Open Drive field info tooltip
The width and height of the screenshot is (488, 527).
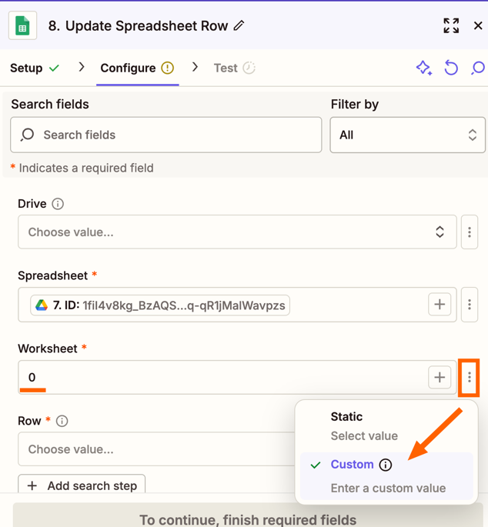[58, 204]
